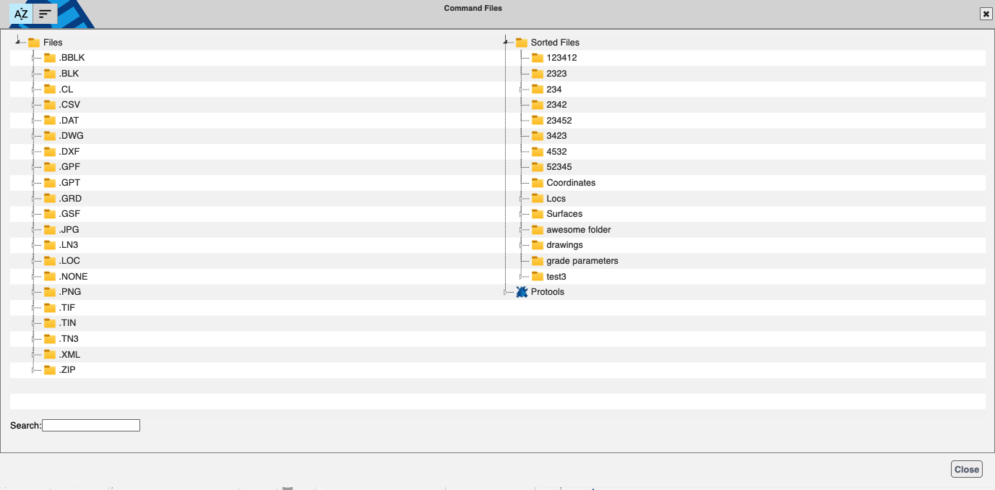Select the .ZIP tree item
The width and height of the screenshot is (995, 490).
(x=67, y=370)
